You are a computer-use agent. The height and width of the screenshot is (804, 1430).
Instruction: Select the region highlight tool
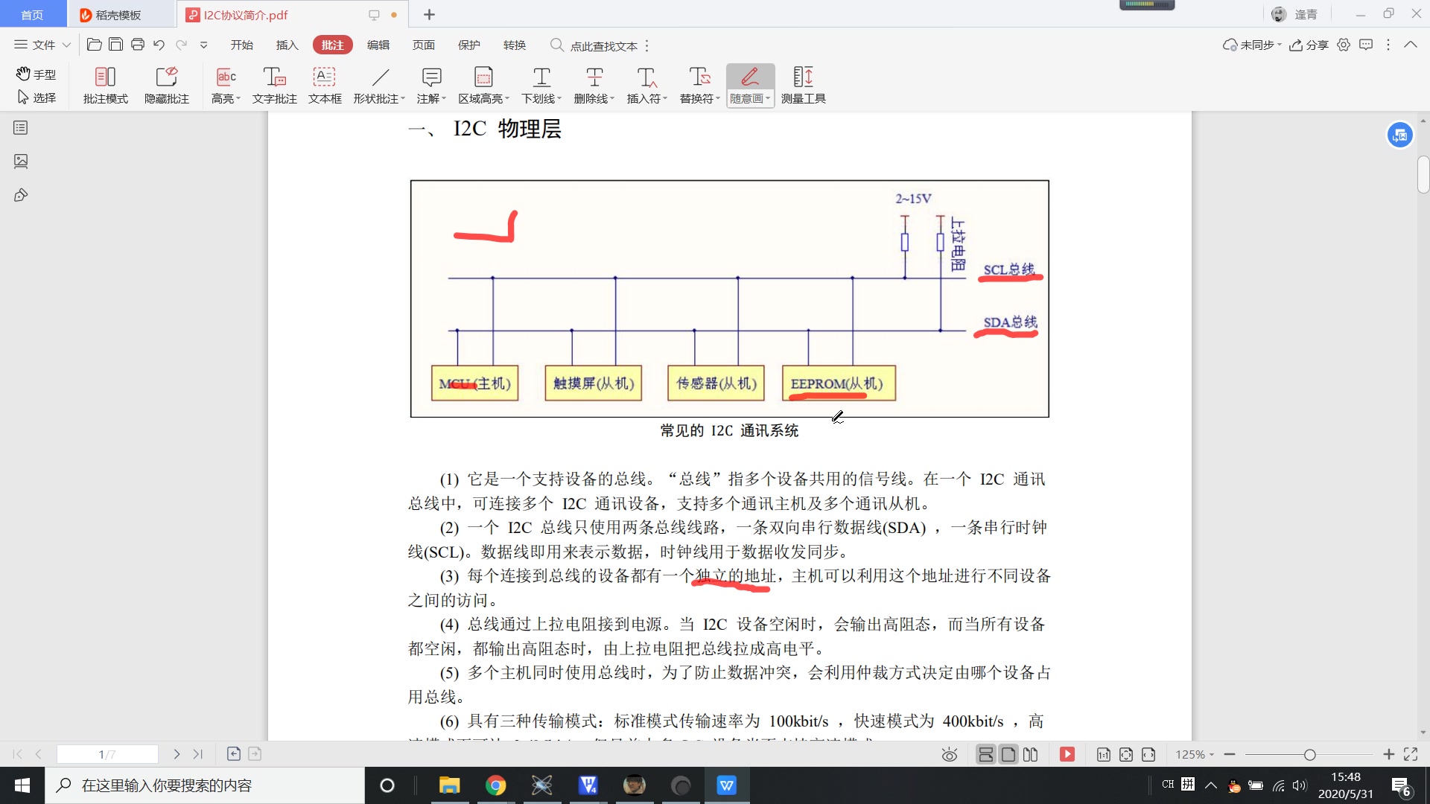482,83
